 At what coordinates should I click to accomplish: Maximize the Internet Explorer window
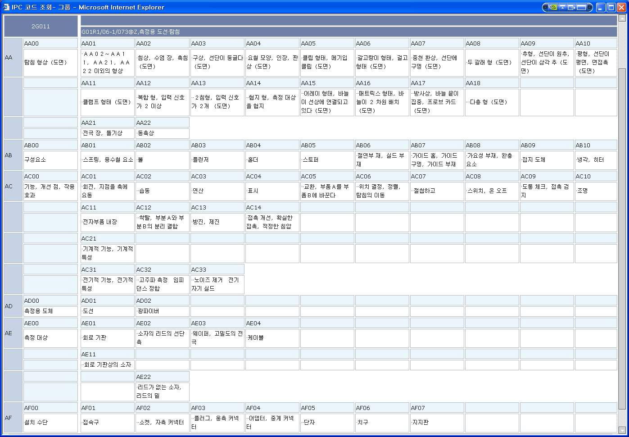click(611, 7)
